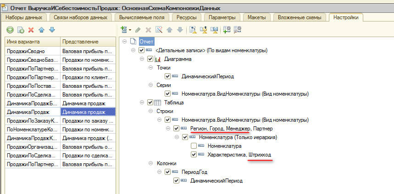Click the pencil edit icon in structure toolbar
The image size is (394, 194).
click(138, 30)
